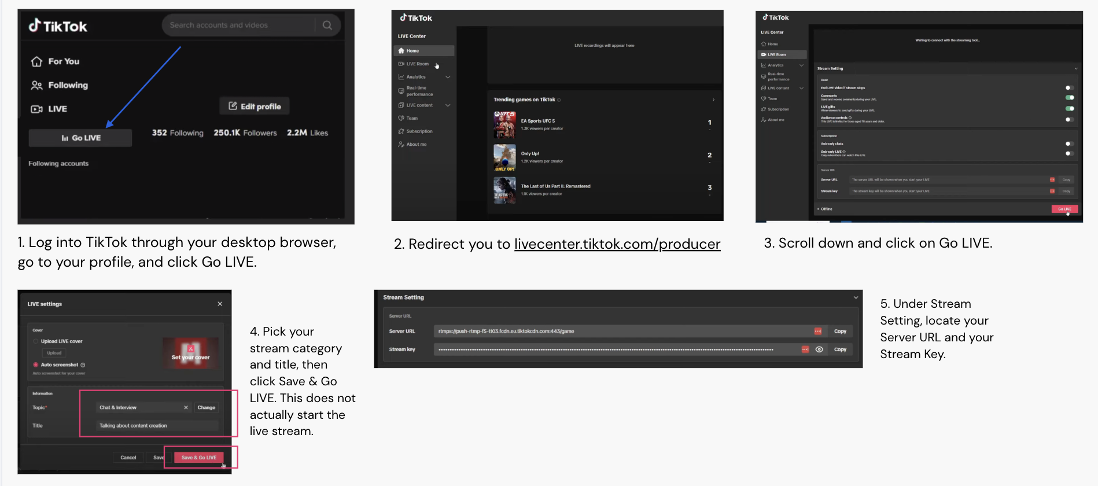The height and width of the screenshot is (486, 1098).
Task: Clear the Chat & Interview topic with the X
Action: (x=186, y=408)
